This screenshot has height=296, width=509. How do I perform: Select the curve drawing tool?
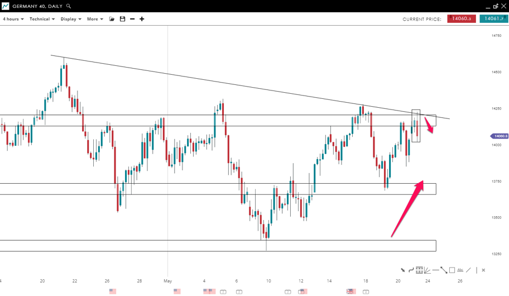tap(411, 270)
